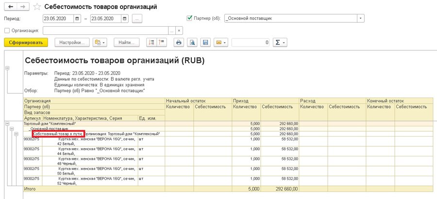Uncheck the Партнер (об) filter checkbox
The width and height of the screenshot is (437, 199).
point(190,18)
